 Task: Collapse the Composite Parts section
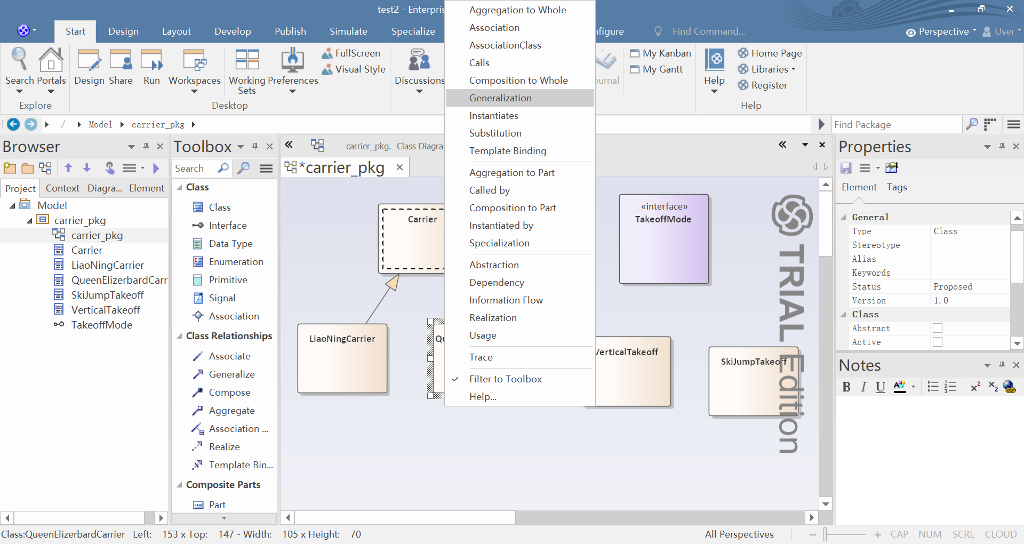(x=180, y=485)
